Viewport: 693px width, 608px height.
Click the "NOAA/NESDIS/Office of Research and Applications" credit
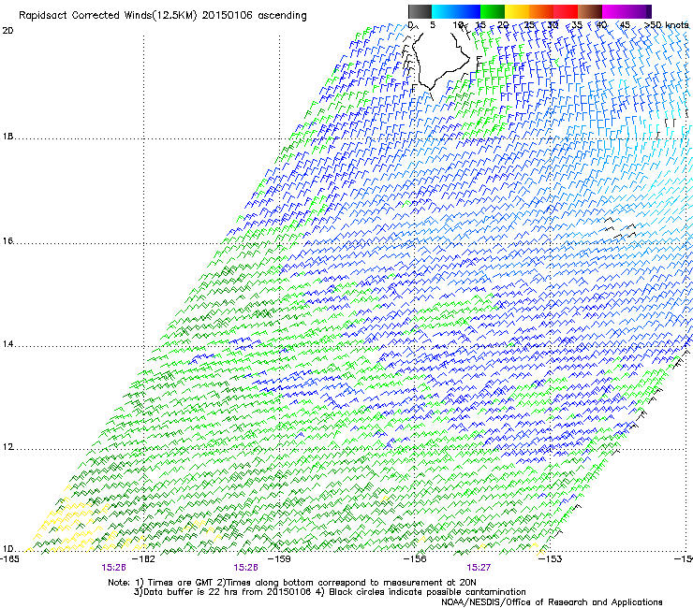552,602
